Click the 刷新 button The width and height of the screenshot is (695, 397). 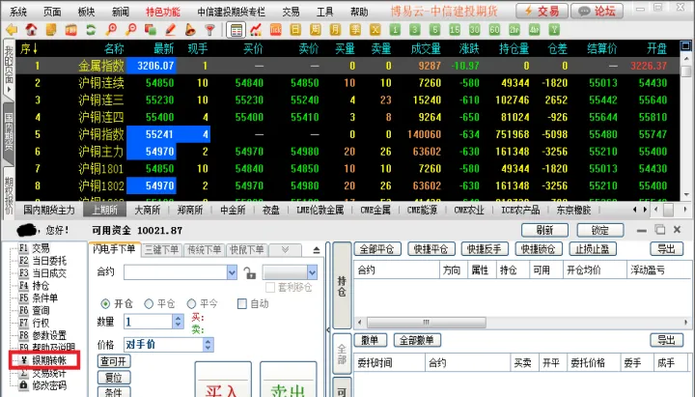point(544,230)
